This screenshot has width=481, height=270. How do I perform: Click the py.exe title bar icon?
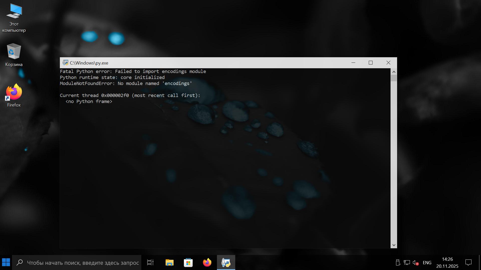click(65, 63)
